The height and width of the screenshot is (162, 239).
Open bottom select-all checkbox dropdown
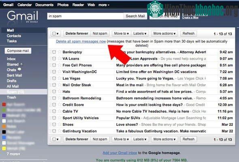(x=55, y=139)
